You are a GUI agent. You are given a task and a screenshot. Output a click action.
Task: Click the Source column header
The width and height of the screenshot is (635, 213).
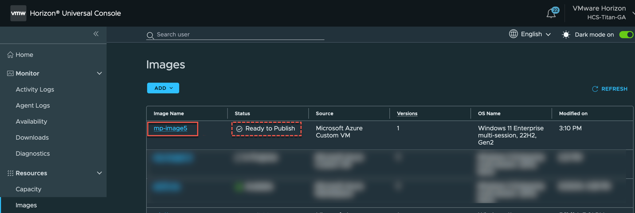pos(324,114)
